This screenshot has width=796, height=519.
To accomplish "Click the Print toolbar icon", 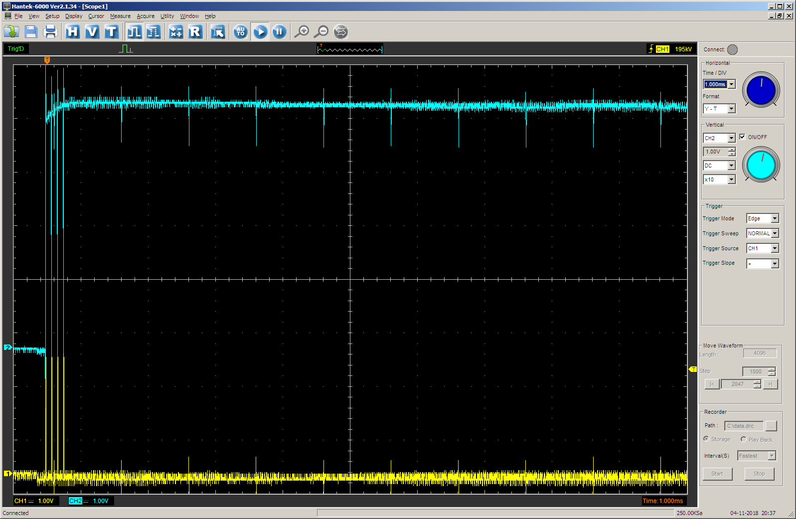I will click(x=50, y=32).
